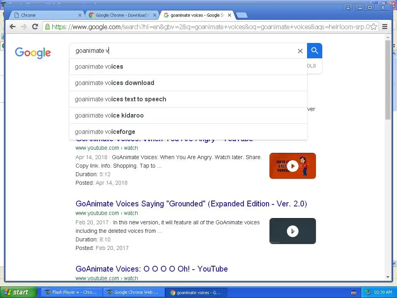Click the browser Back arrow
This screenshot has width=397, height=298.
click(x=12, y=27)
